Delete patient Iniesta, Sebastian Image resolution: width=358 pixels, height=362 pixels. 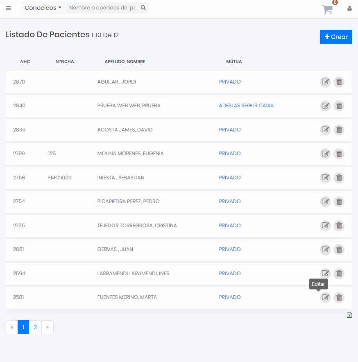[339, 178]
